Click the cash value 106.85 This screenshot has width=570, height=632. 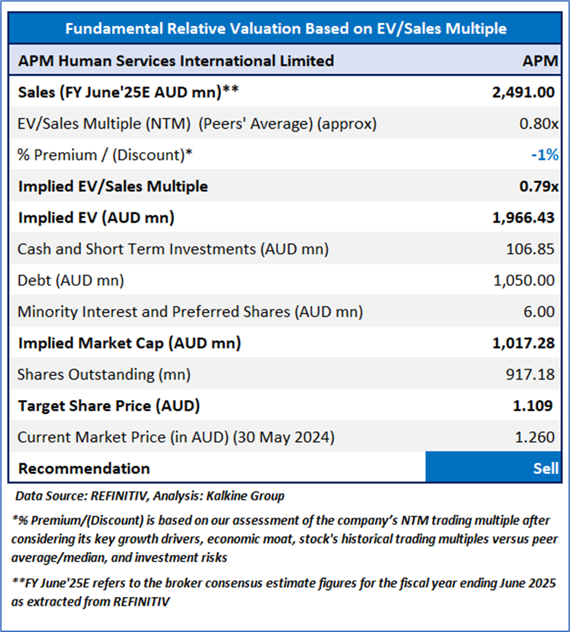pyautogui.click(x=530, y=249)
